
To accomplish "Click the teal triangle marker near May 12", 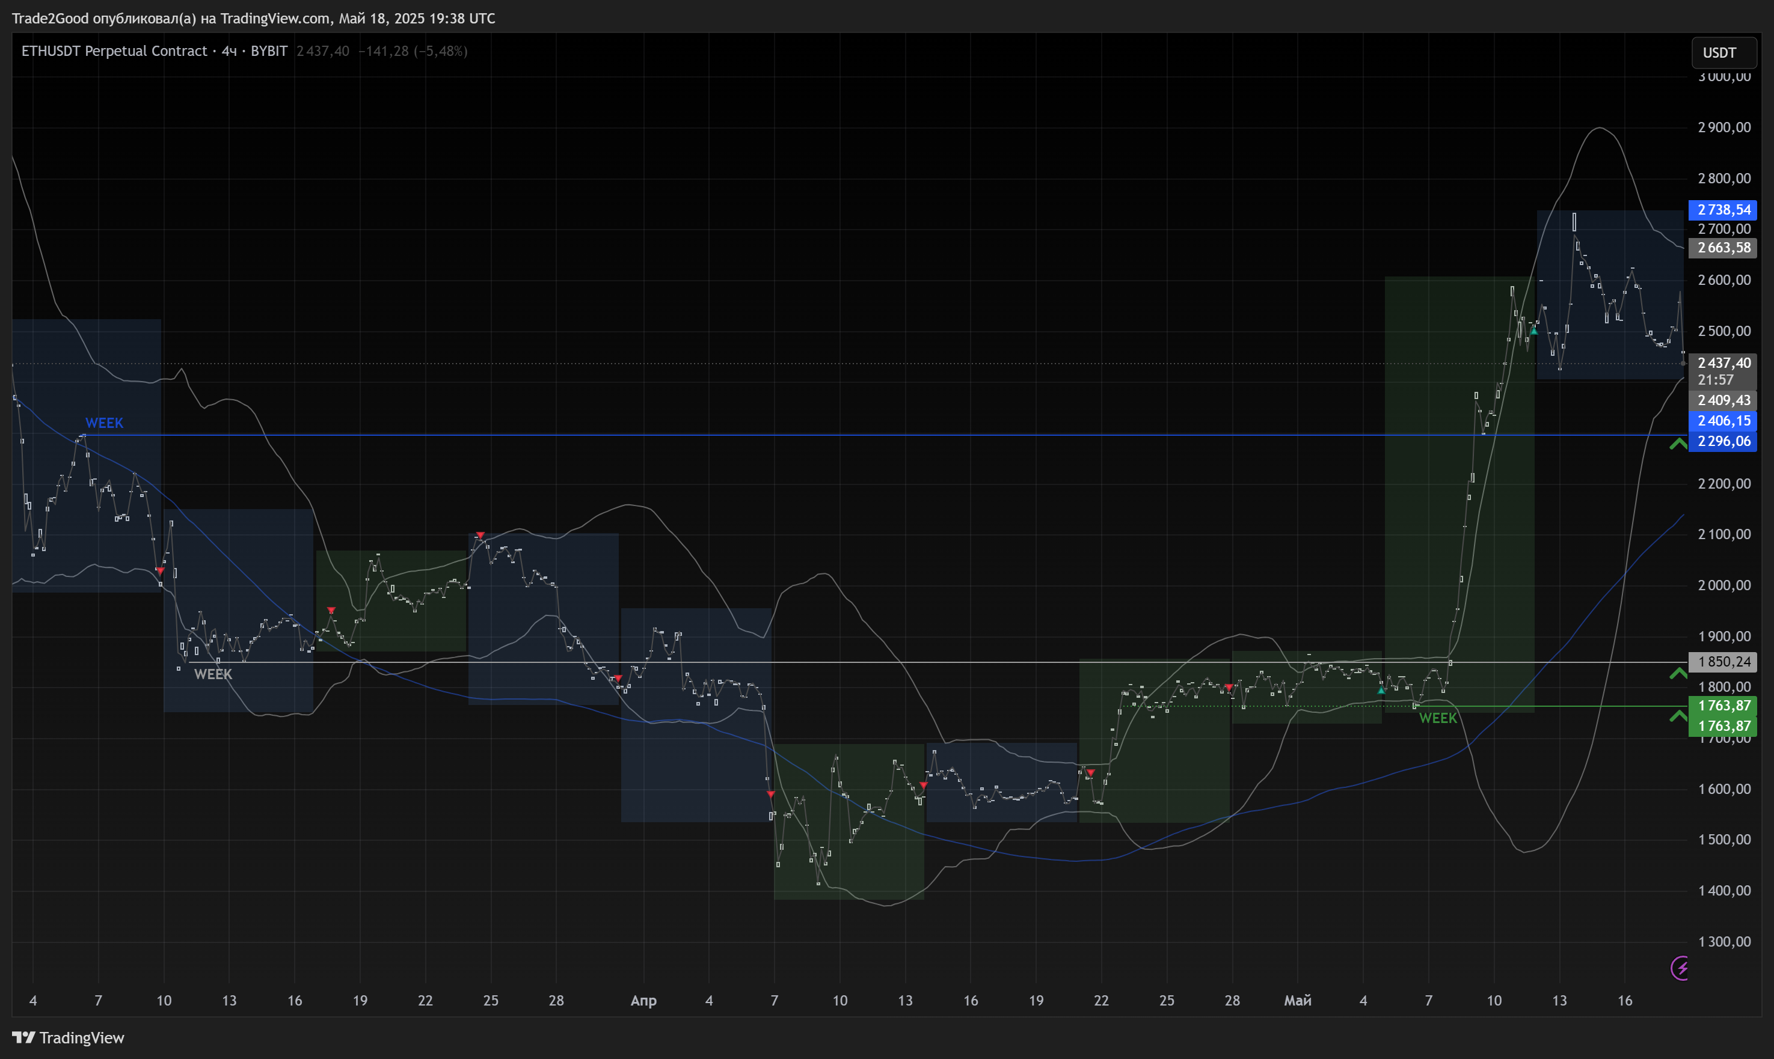I will (1533, 331).
